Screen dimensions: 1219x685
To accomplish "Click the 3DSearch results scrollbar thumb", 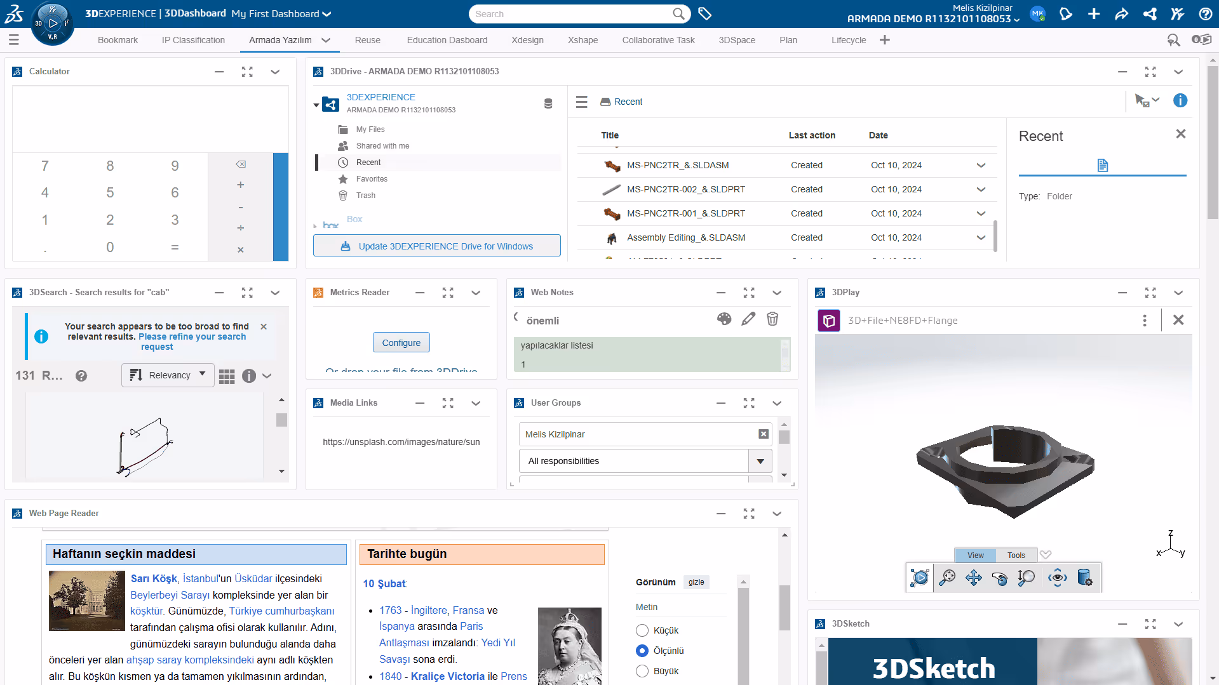I will (x=281, y=420).
